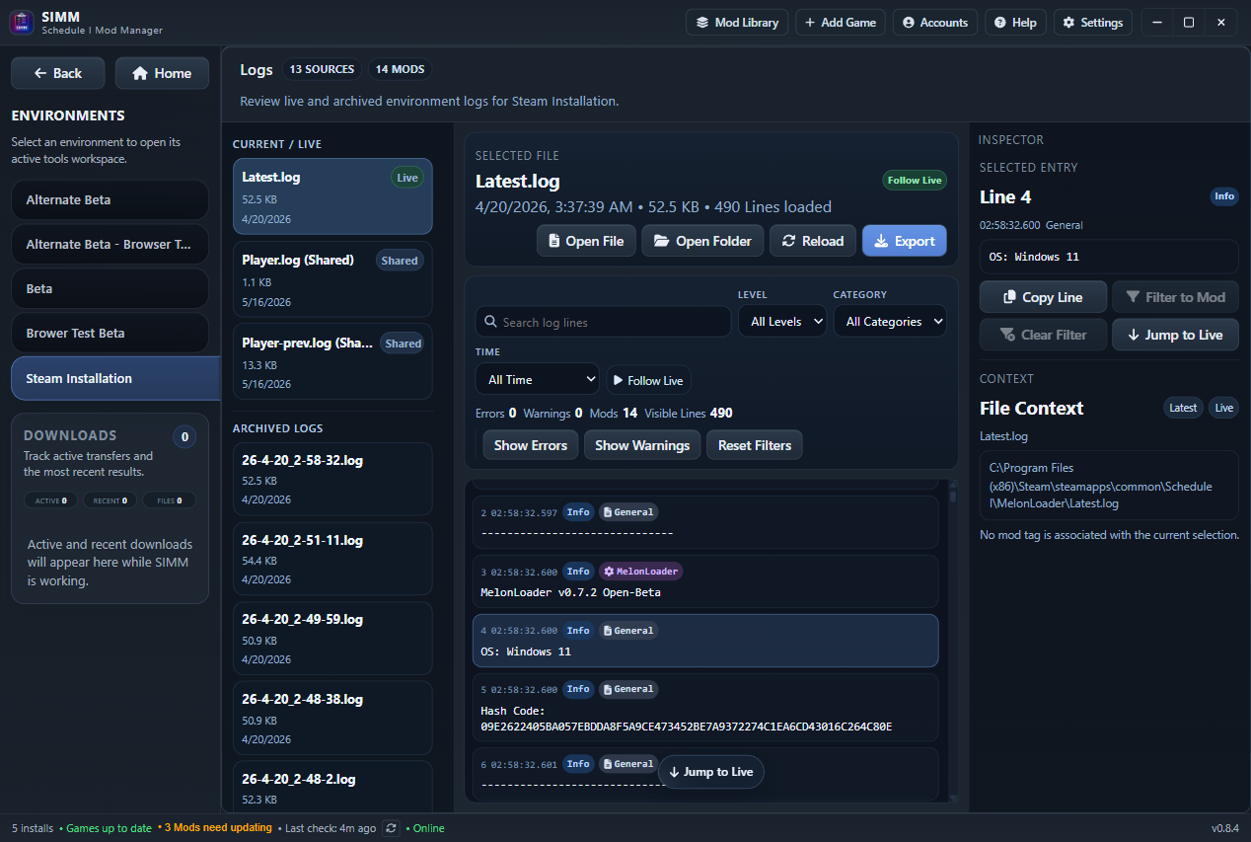Open archived log 26-4-20_2-49-59.log

332,639
